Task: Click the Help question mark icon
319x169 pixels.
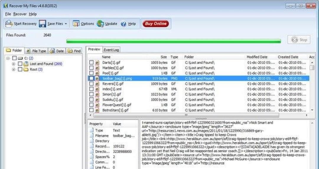Action: coord(123,24)
